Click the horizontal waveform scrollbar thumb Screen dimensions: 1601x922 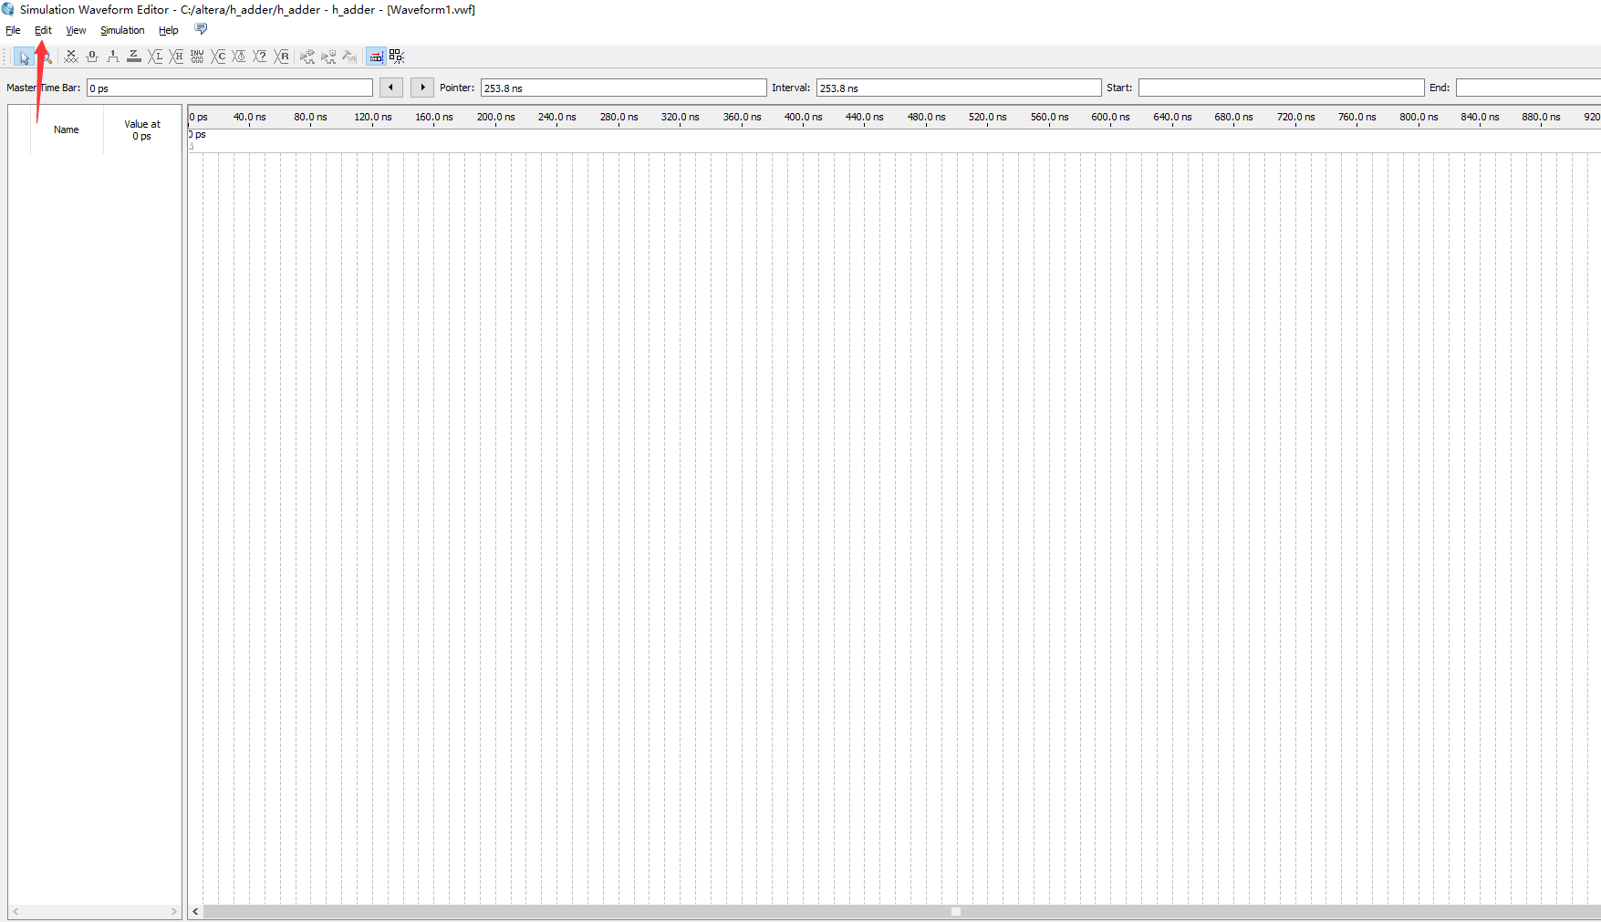tap(901, 911)
